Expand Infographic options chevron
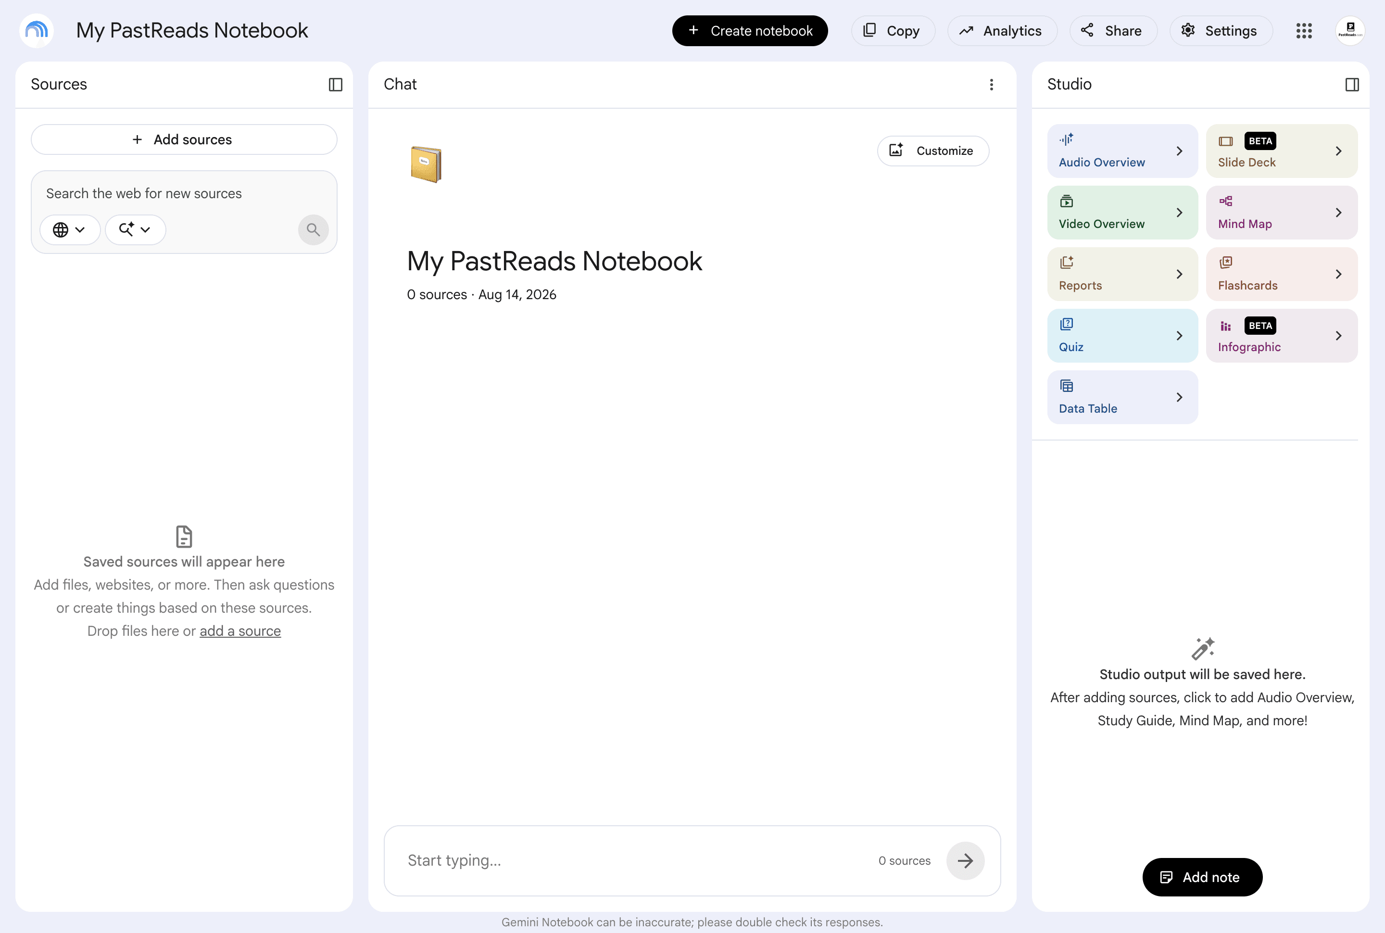Screen dimensions: 1385x933 [x=1338, y=336]
